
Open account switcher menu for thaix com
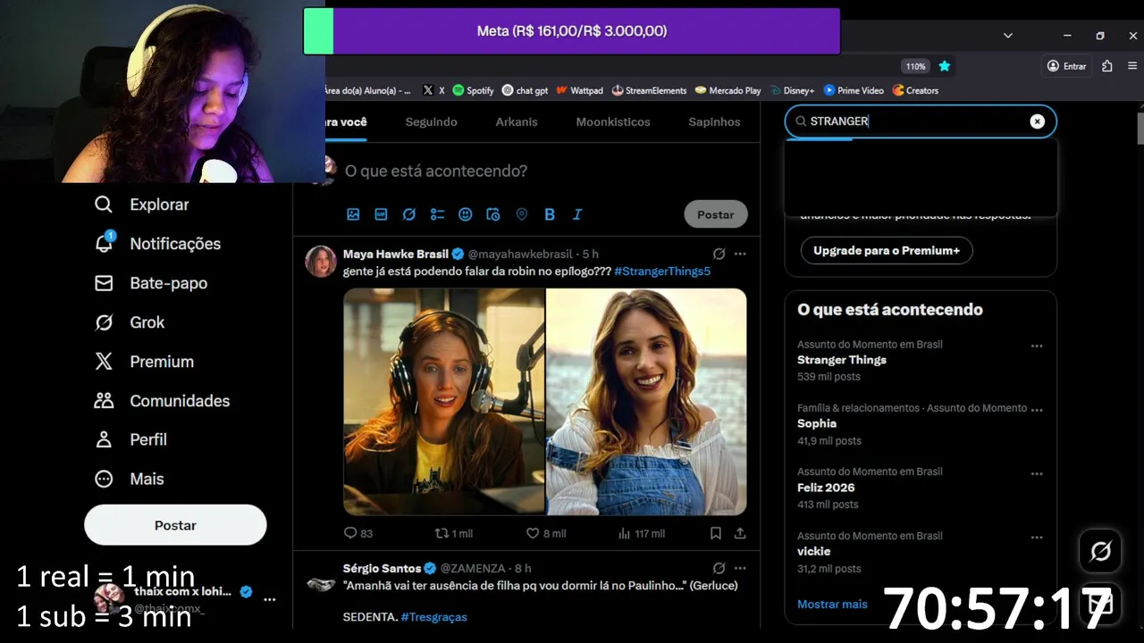270,599
